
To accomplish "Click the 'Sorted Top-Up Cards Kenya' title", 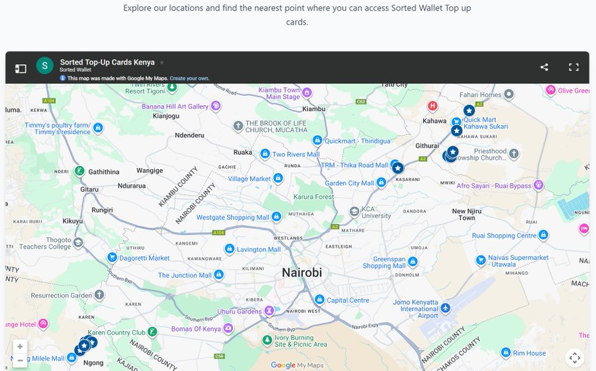I will coord(107,62).
